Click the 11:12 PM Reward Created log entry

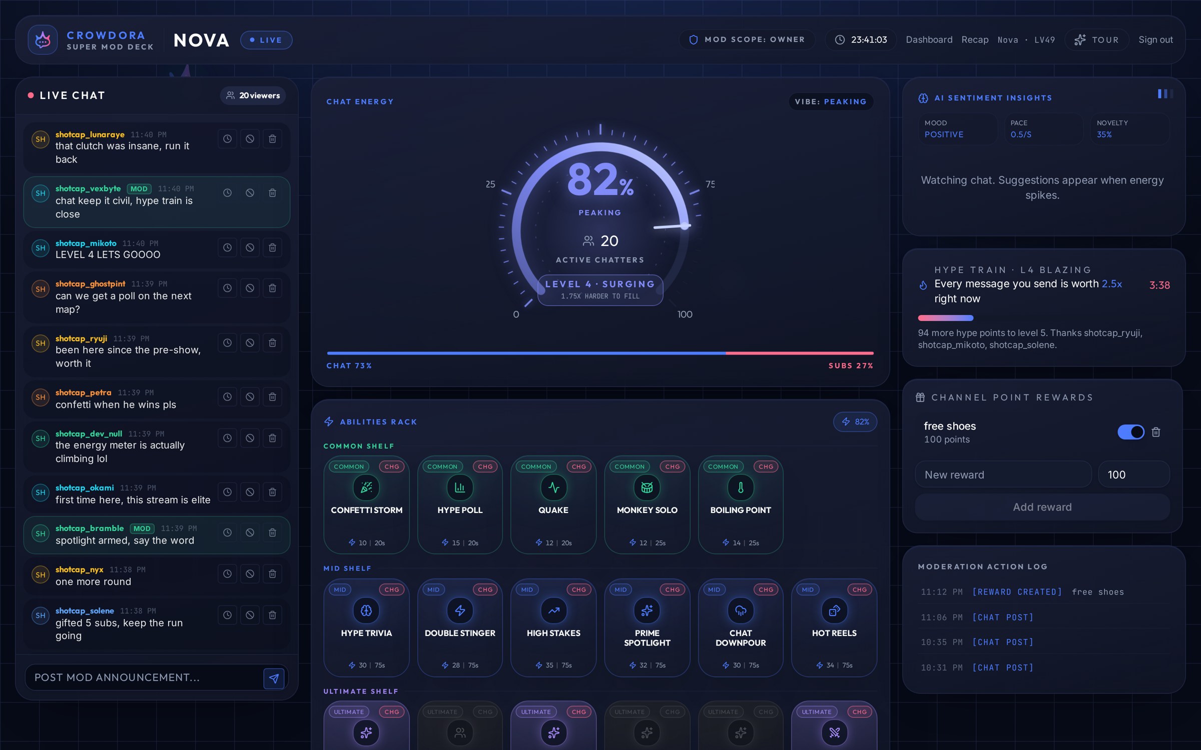pos(1044,592)
